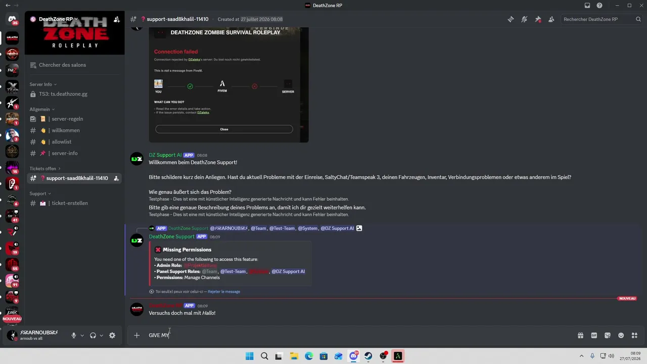
Task: Click the DZ Support AI avatar
Action: (x=137, y=159)
